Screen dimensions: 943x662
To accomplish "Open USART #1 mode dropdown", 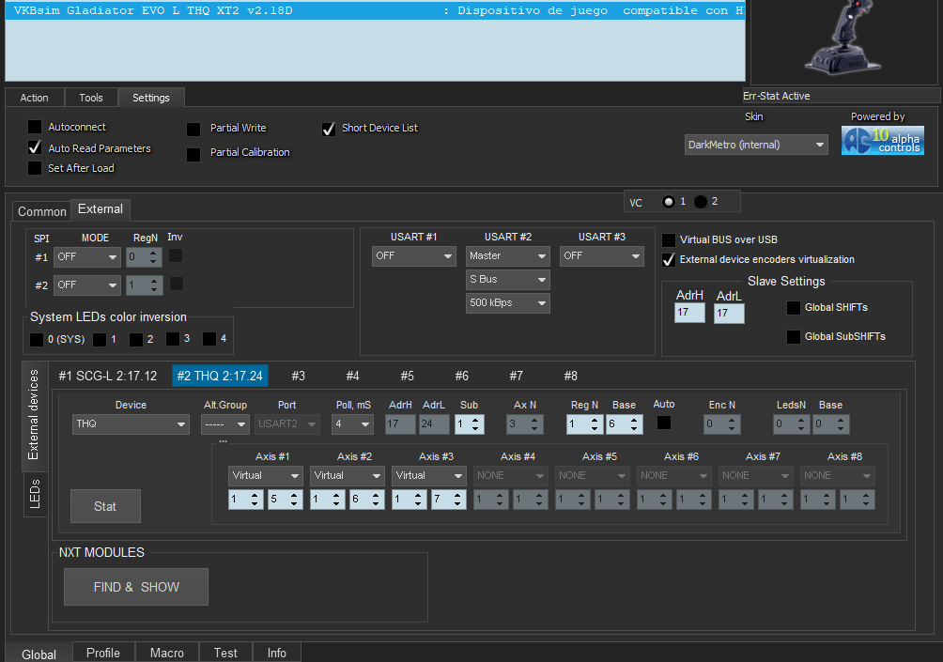I will point(414,256).
